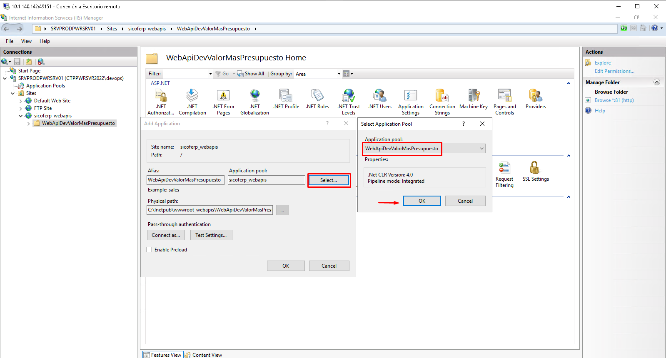666x358 pixels.
Task: Open the Machine Key feature
Action: 474,99
